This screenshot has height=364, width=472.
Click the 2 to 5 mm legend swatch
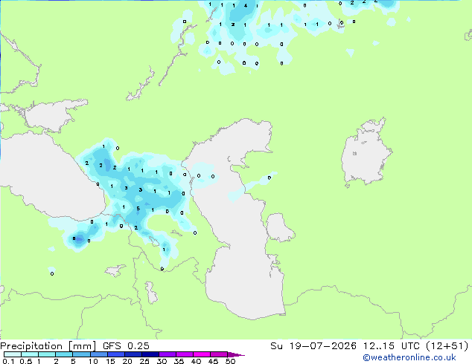pyautogui.click(x=64, y=354)
